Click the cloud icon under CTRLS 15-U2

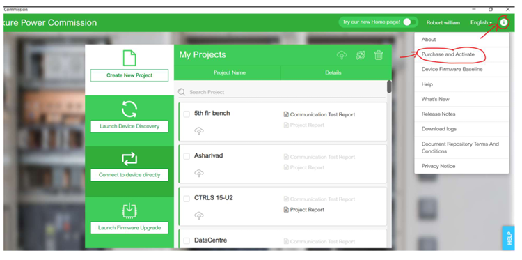point(199,215)
